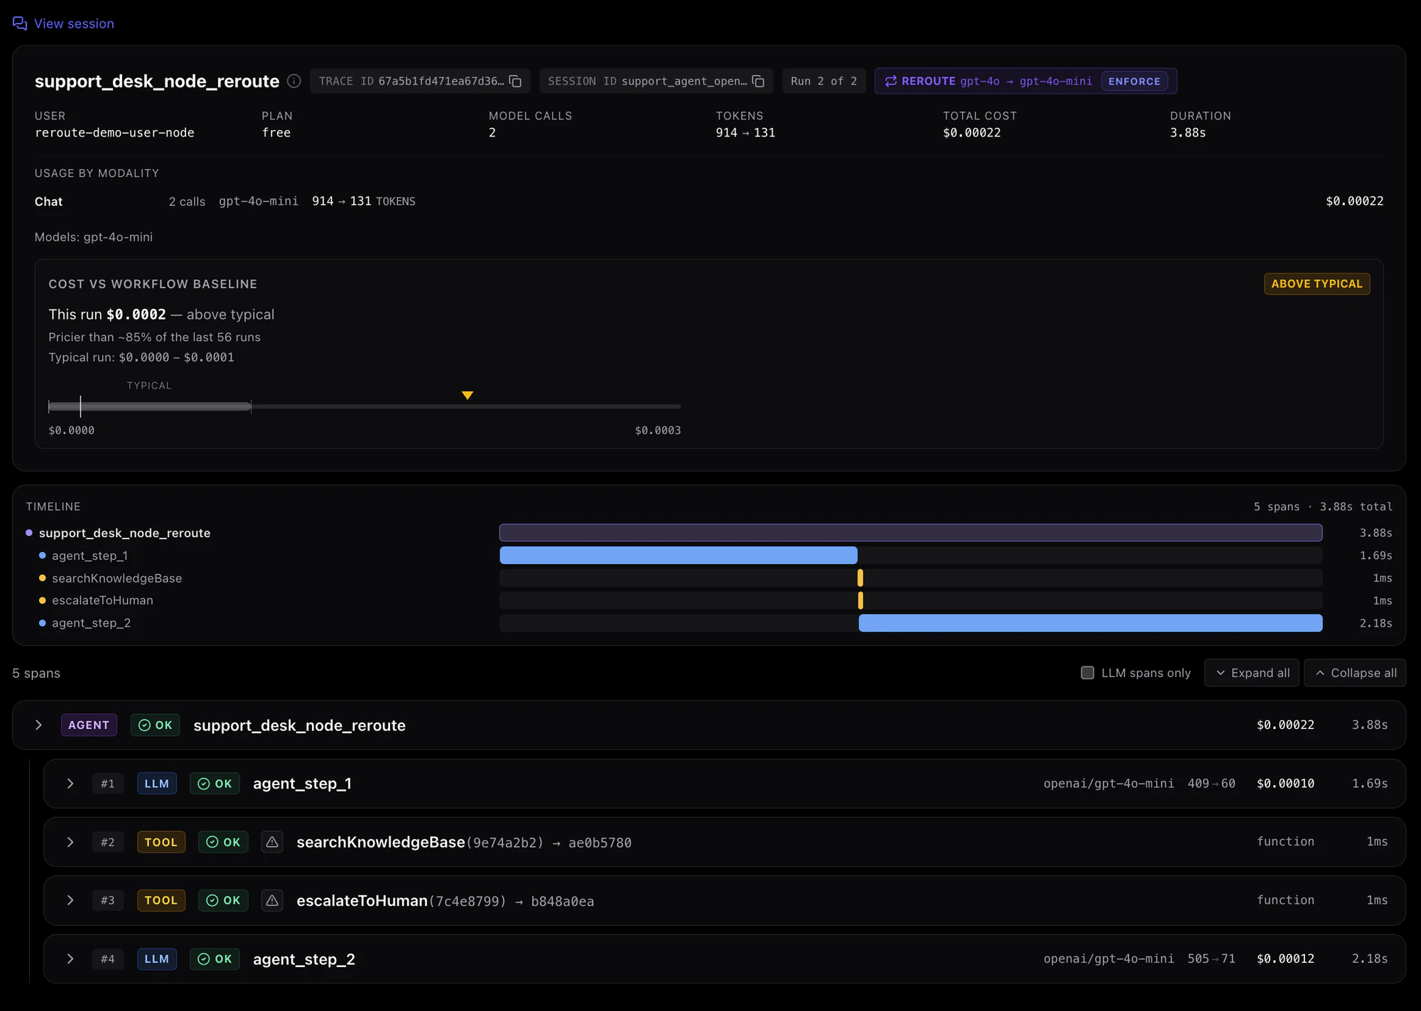Click the OK status on agent_step_2
Image resolution: width=1421 pixels, height=1011 pixels.
tap(215, 958)
